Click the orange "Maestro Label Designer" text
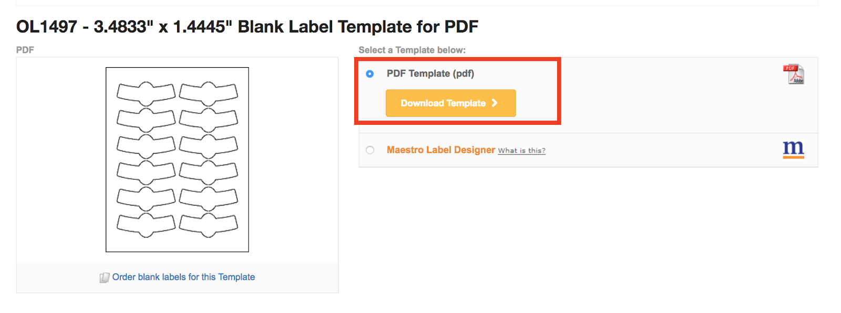Viewport: 841px width, 313px height. click(x=440, y=150)
